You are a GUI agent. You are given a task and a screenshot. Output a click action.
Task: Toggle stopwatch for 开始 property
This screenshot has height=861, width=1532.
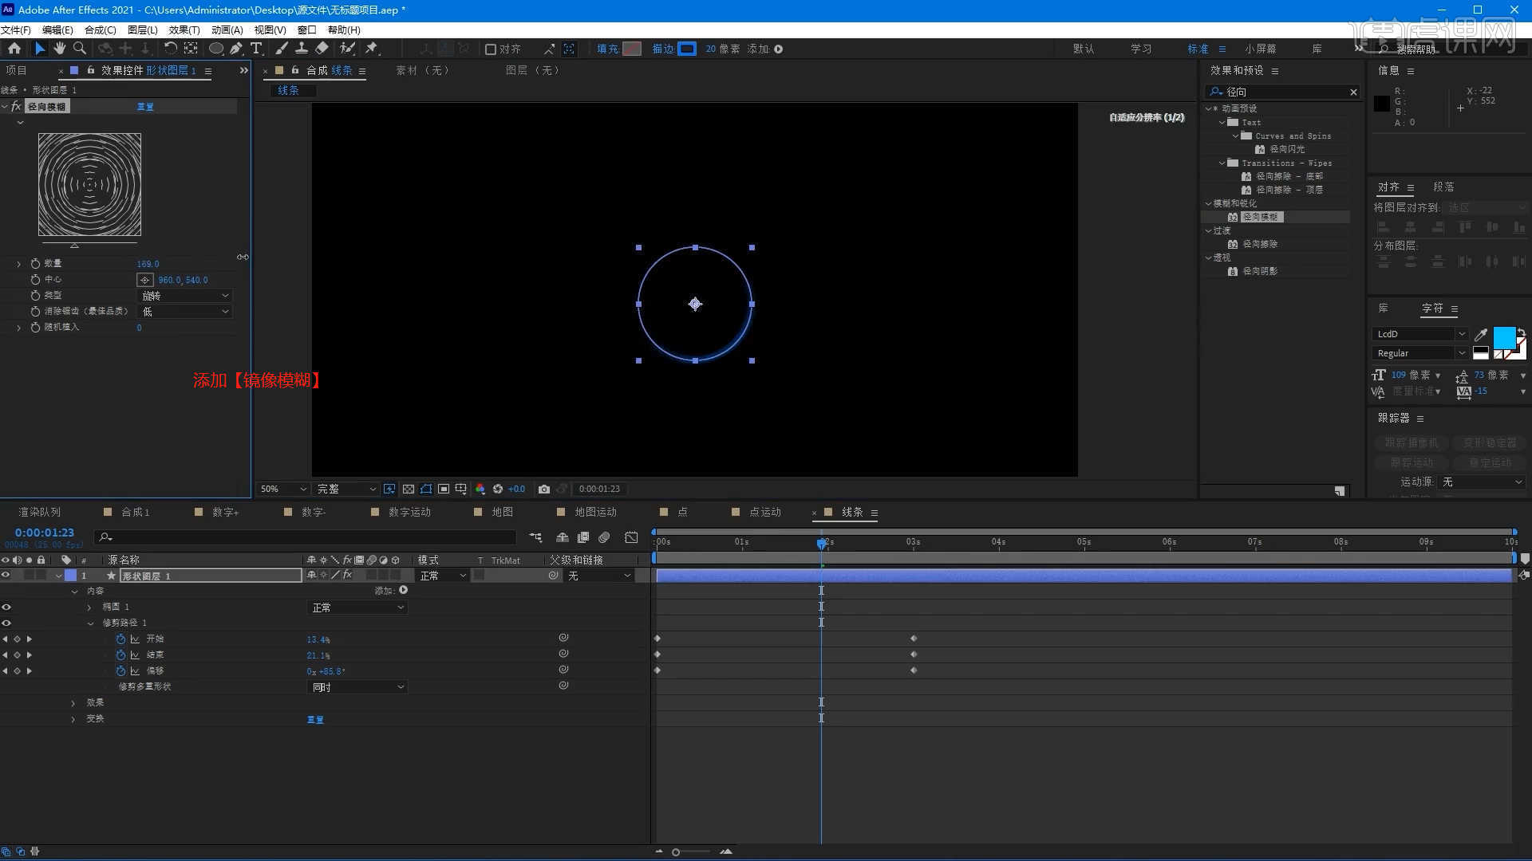click(x=120, y=639)
